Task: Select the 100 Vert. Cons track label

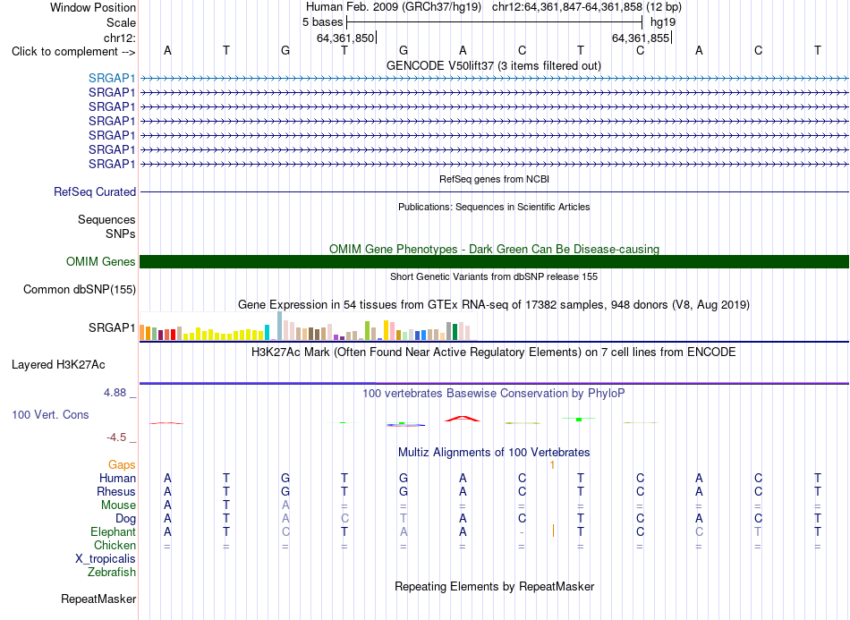Action: tap(50, 414)
